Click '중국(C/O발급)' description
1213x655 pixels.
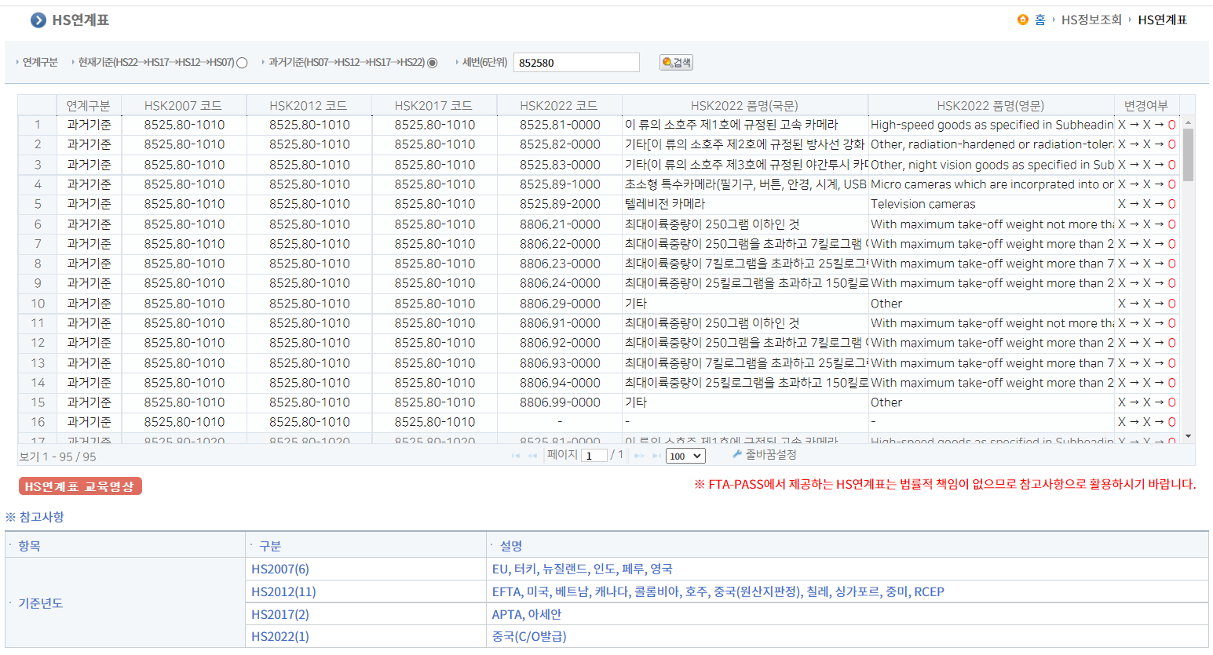coord(529,636)
